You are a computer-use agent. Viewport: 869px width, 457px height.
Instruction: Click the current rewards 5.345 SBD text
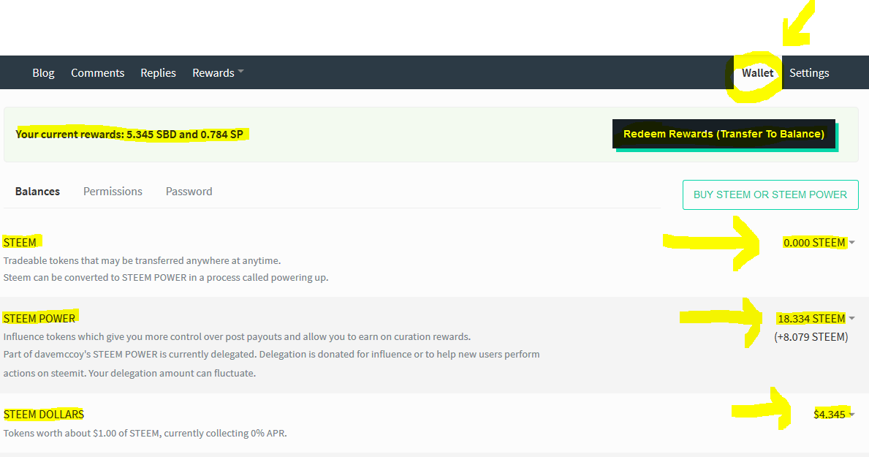coord(129,135)
